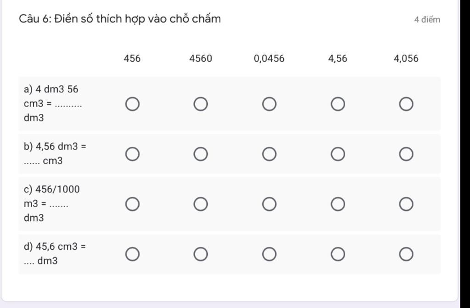Choose 4,56 for row b) 4,56 dm3
Screen dimensions: 470x308
338,154
